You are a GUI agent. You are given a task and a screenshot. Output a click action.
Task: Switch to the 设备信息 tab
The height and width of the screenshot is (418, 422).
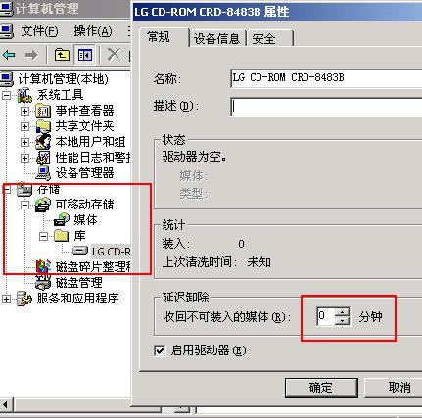tap(217, 39)
